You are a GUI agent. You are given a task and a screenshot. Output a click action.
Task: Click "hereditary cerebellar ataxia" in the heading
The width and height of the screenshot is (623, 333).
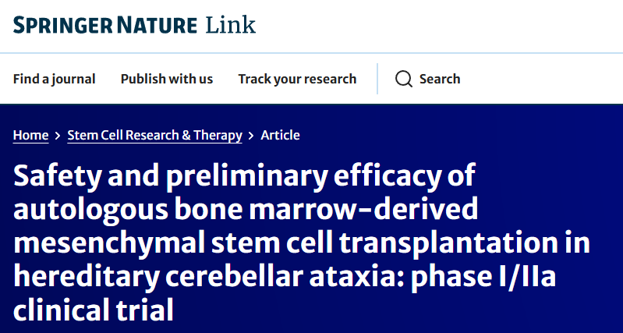(x=208, y=276)
